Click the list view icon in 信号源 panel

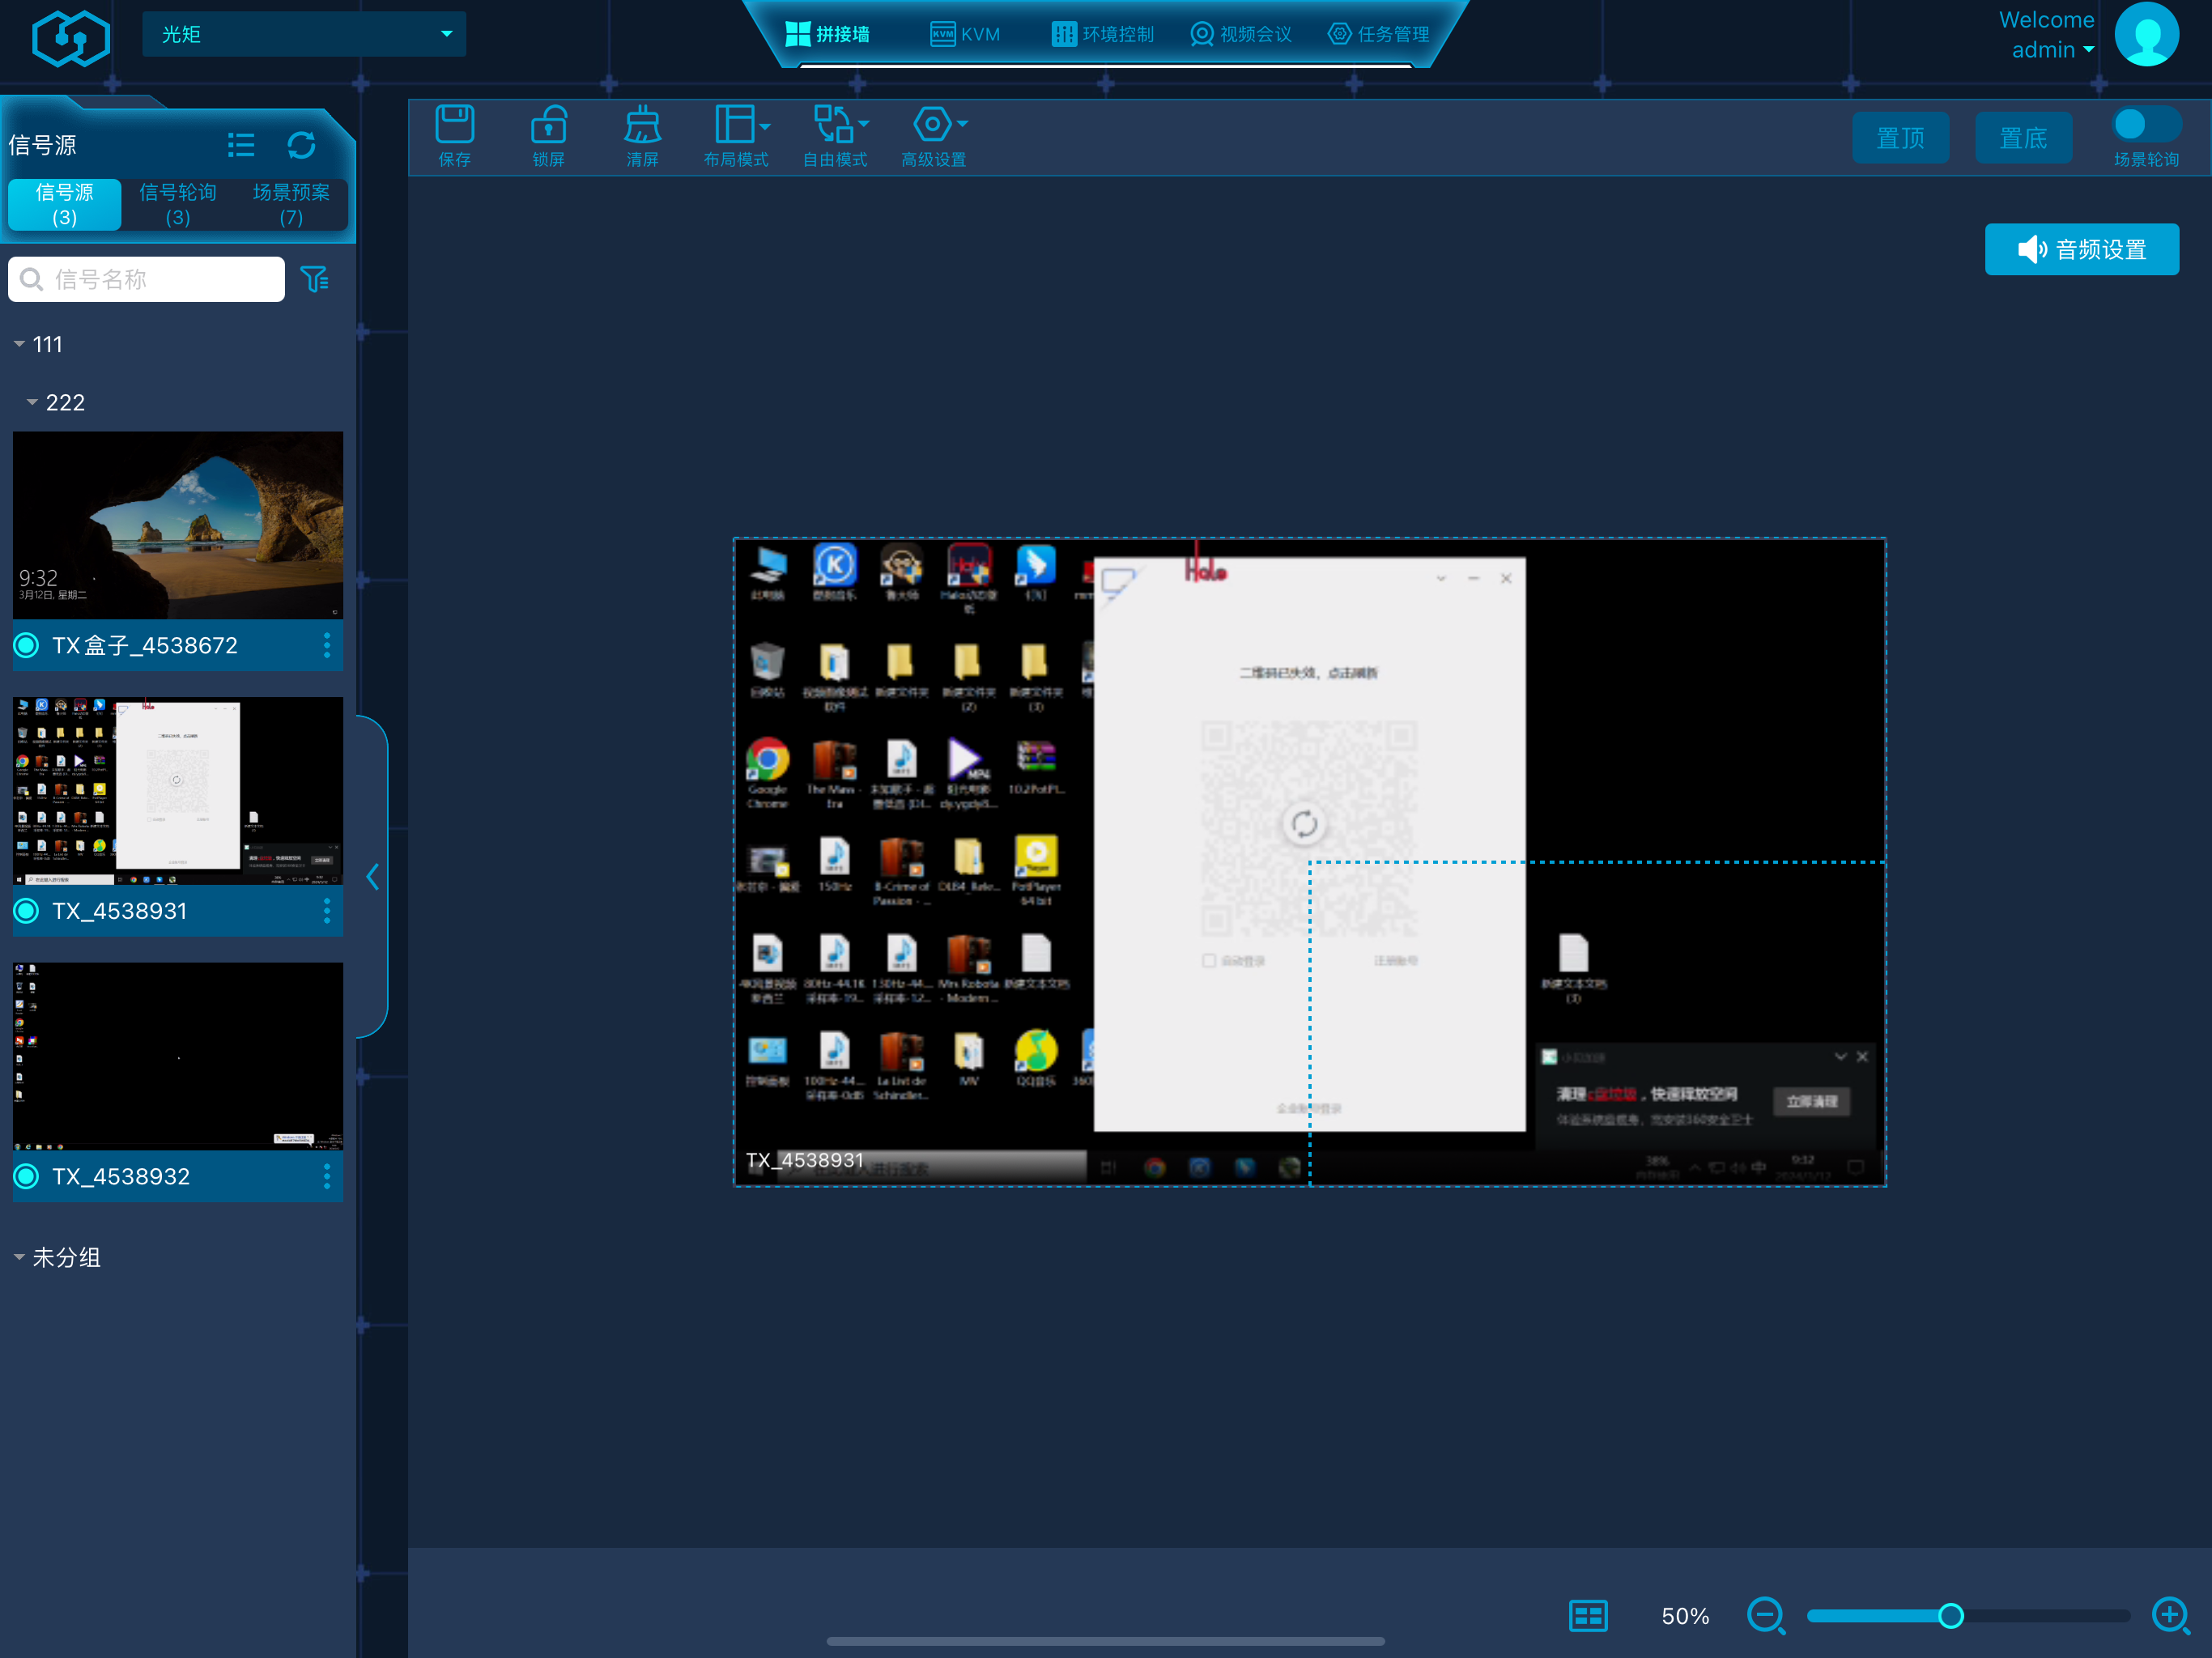click(x=241, y=145)
